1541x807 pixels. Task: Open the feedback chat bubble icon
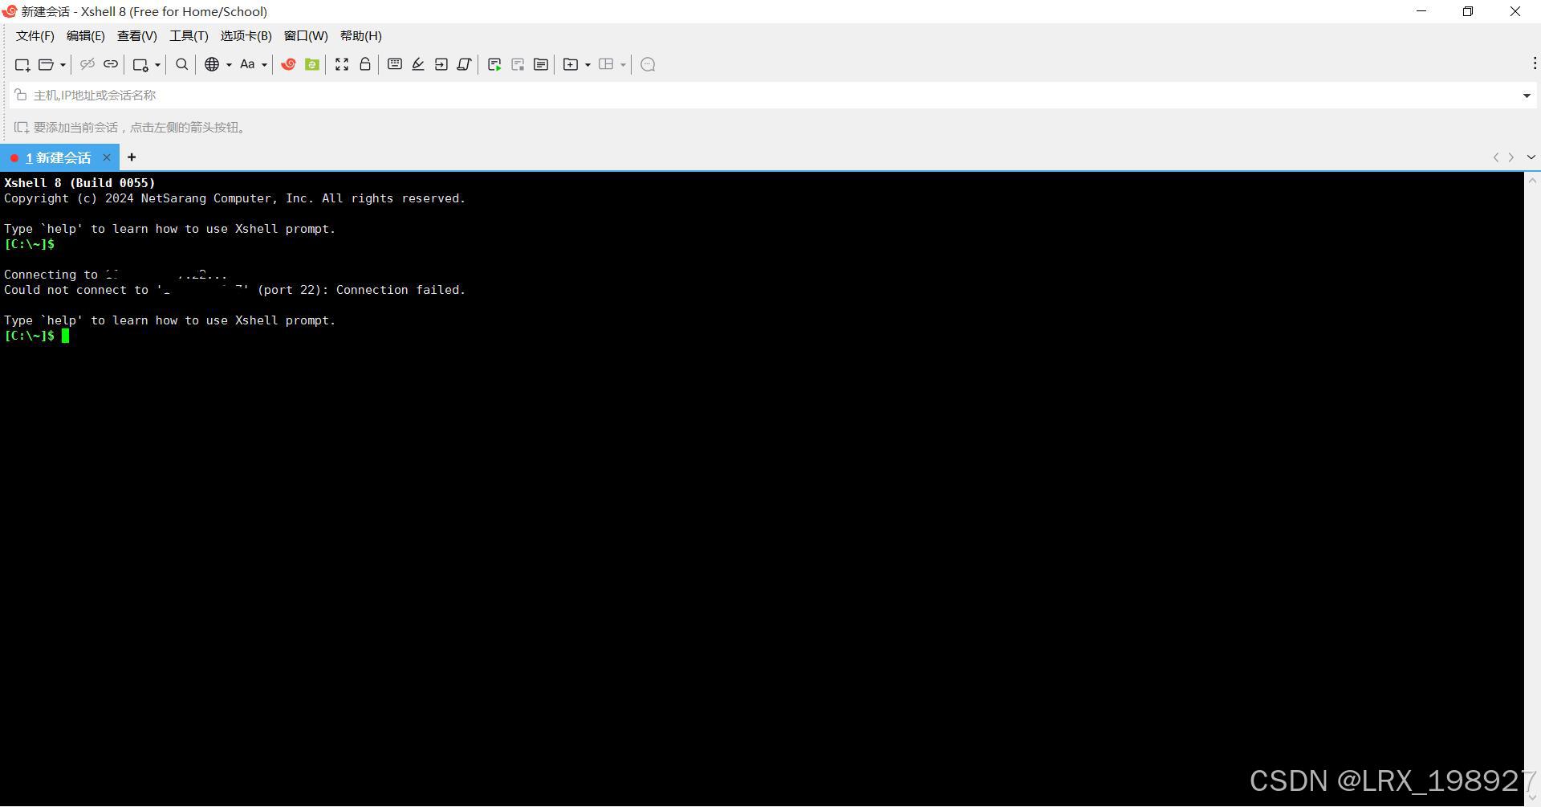click(649, 64)
